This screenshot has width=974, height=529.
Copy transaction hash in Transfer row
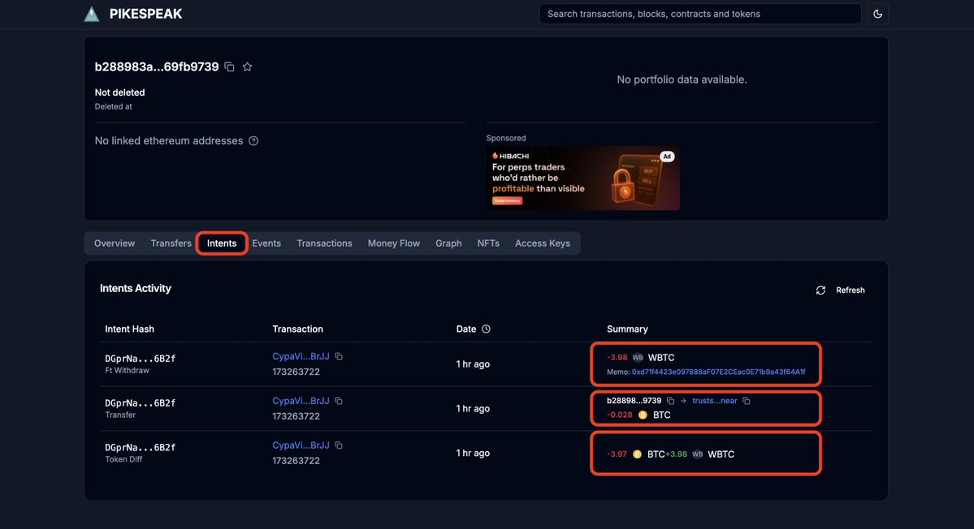pyautogui.click(x=339, y=401)
